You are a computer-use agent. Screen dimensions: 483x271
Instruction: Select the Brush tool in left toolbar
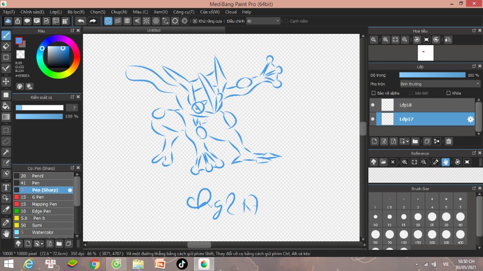(x=6, y=35)
